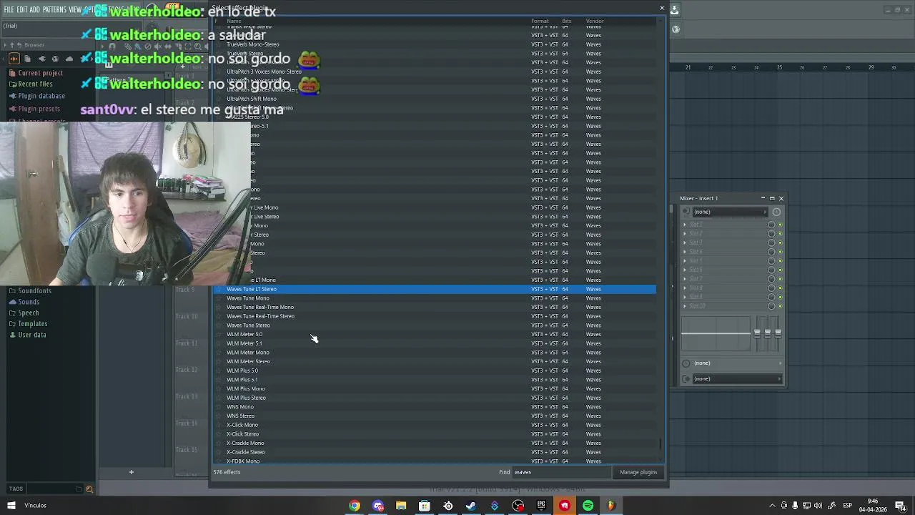Click Slot 1 mix level knob in Mixer
The image size is (915, 515).
771,225
